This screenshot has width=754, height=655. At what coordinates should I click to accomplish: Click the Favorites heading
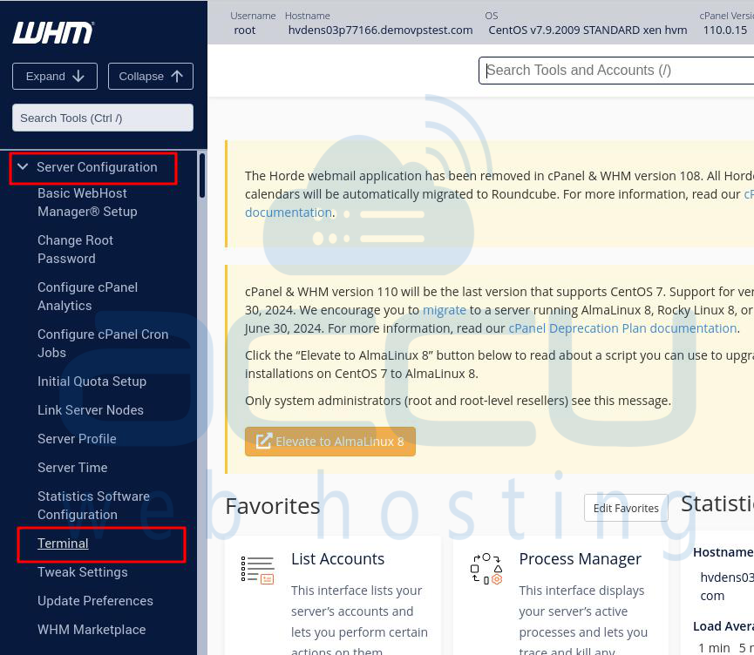[273, 507]
